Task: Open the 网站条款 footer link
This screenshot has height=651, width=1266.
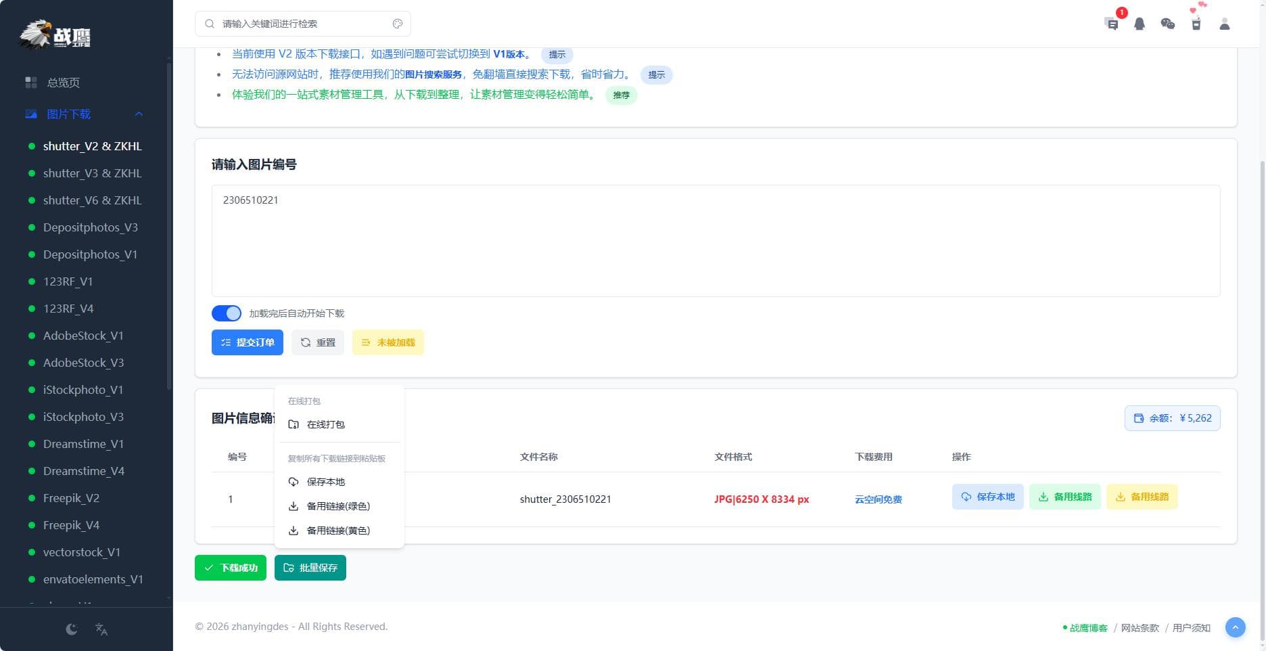Action: (1140, 628)
